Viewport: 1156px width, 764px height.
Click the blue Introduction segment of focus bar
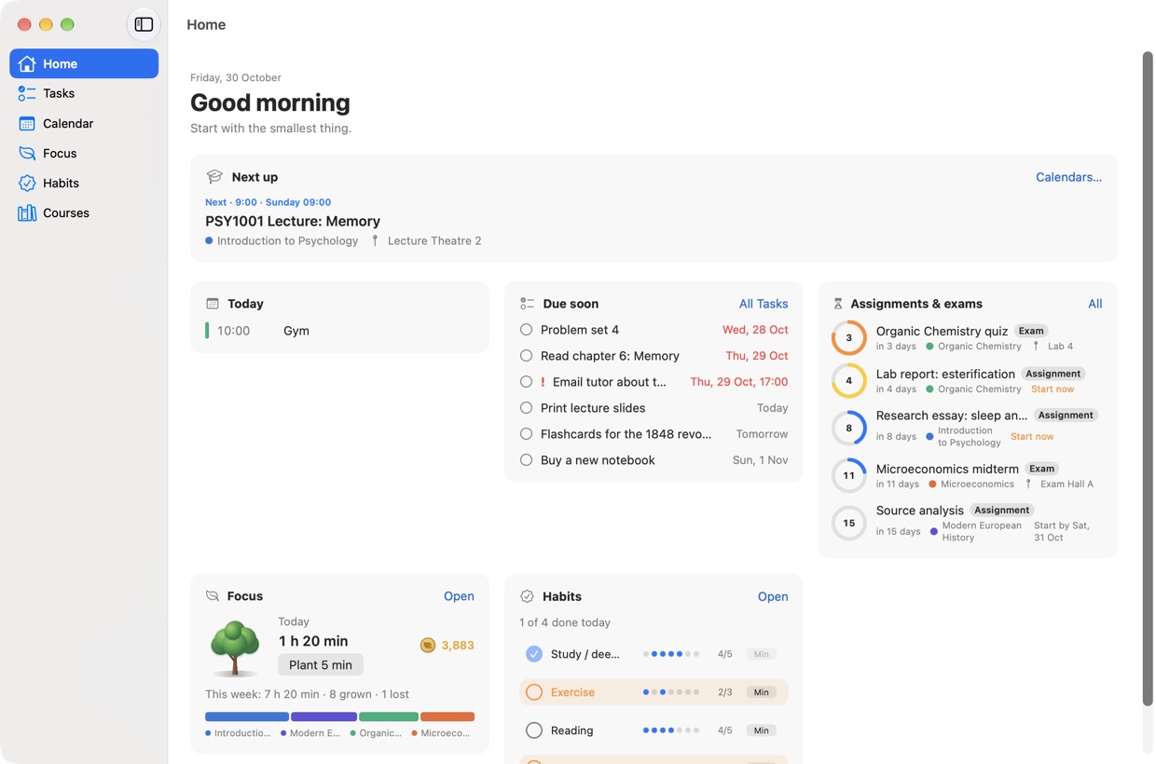coord(247,716)
